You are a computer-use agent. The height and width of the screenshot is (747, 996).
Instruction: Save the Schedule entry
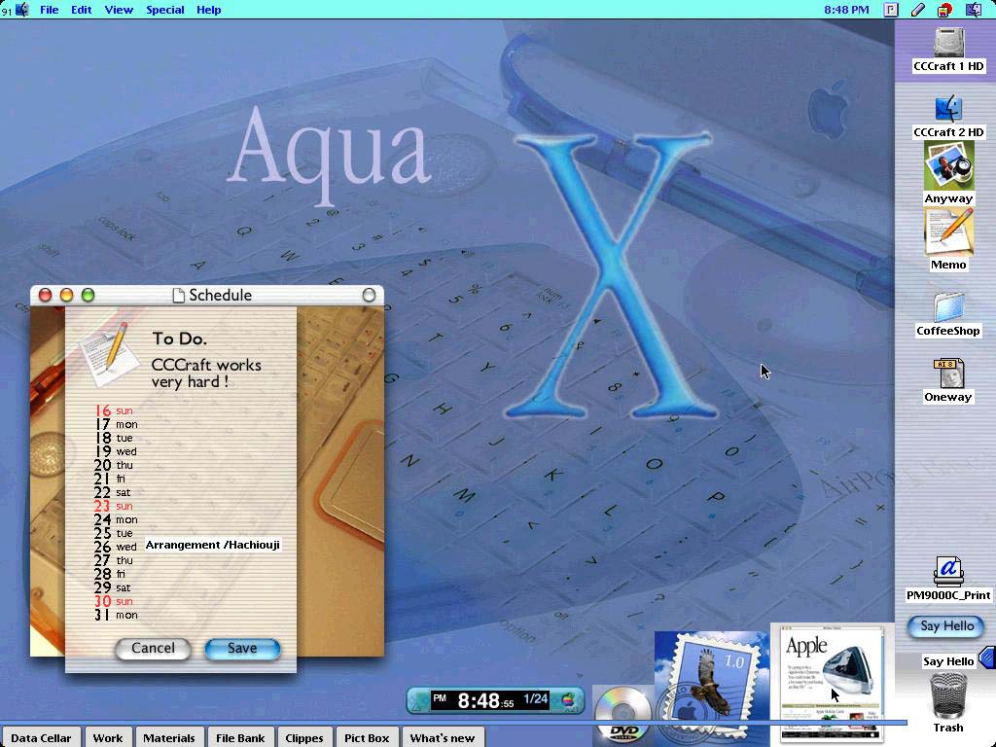click(x=242, y=649)
